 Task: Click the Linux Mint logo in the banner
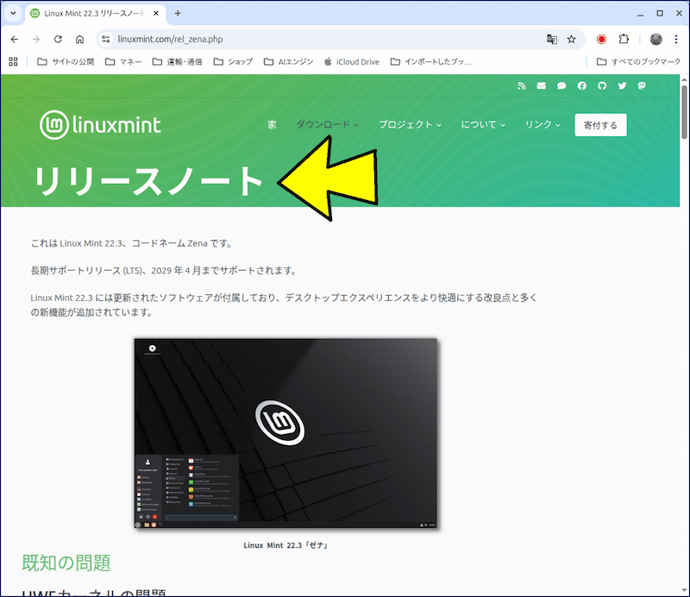[x=100, y=124]
